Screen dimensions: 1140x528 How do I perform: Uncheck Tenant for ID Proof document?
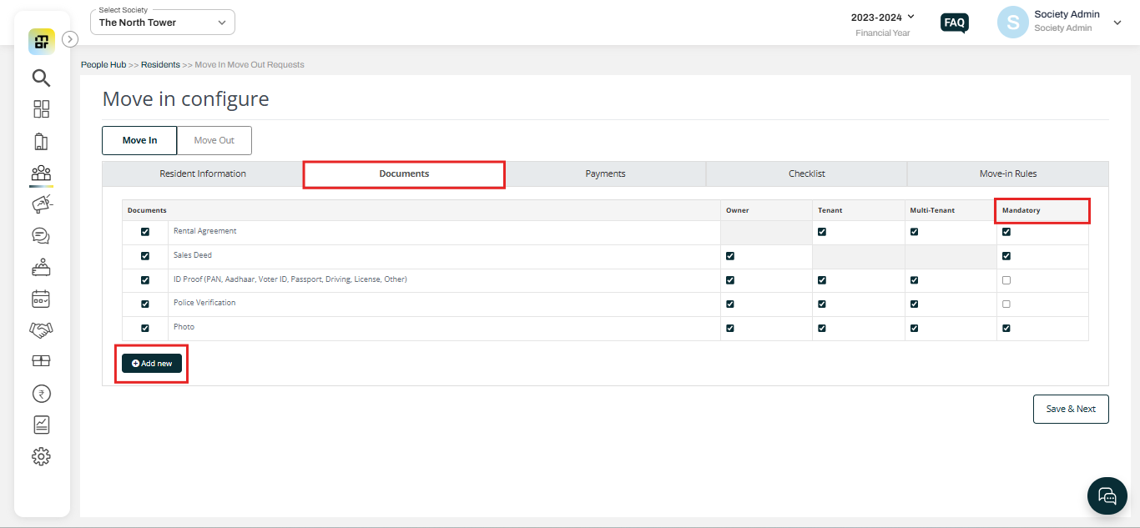[822, 279]
